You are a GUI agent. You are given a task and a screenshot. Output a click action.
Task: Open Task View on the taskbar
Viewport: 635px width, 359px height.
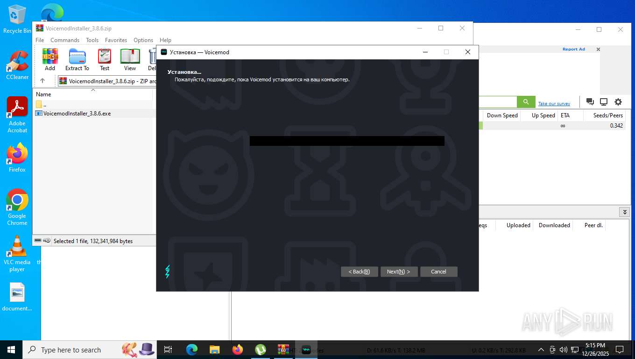point(168,350)
